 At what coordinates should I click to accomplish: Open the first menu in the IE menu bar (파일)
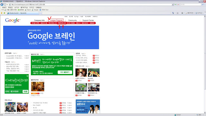[4, 7]
